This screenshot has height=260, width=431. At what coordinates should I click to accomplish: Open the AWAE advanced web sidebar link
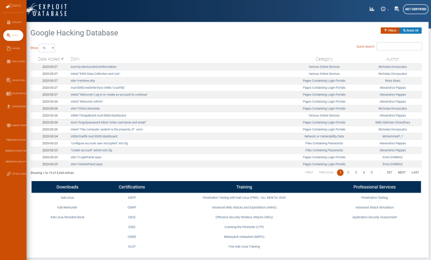click(x=16, y=151)
